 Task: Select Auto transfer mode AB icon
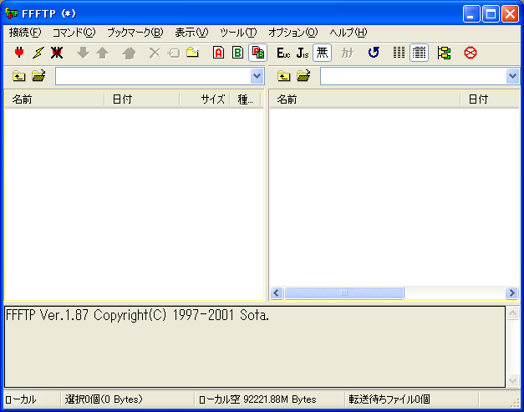click(257, 53)
